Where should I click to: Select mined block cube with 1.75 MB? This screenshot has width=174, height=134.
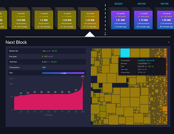[142, 19]
